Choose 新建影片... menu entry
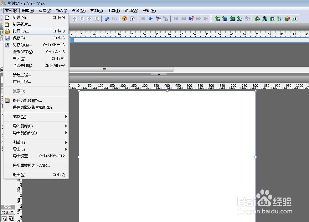The width and height of the screenshot is (309, 222). click(x=36, y=24)
